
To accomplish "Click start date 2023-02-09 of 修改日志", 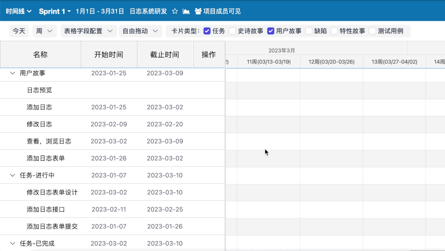I will tap(109, 124).
